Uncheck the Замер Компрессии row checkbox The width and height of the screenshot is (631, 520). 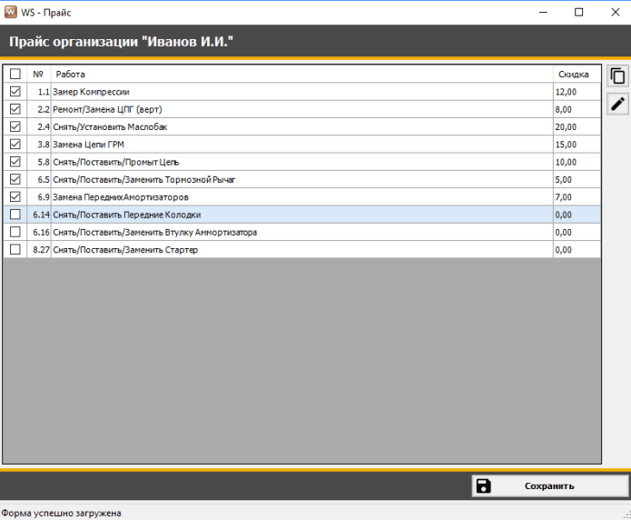point(15,92)
